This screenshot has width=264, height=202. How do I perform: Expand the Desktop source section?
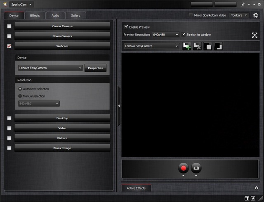[62, 118]
